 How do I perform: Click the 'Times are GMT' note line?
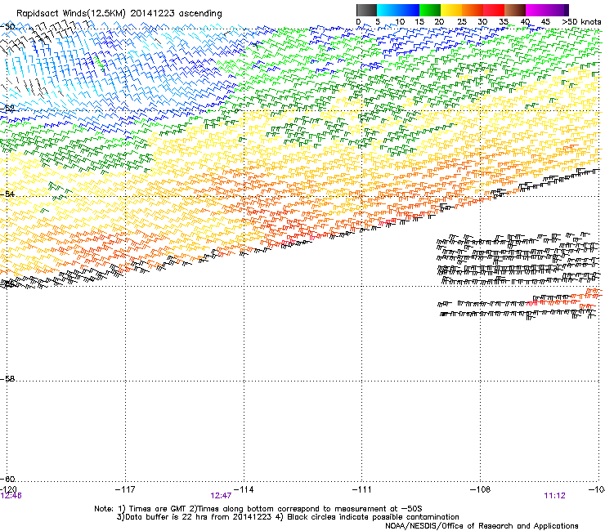click(x=258, y=509)
